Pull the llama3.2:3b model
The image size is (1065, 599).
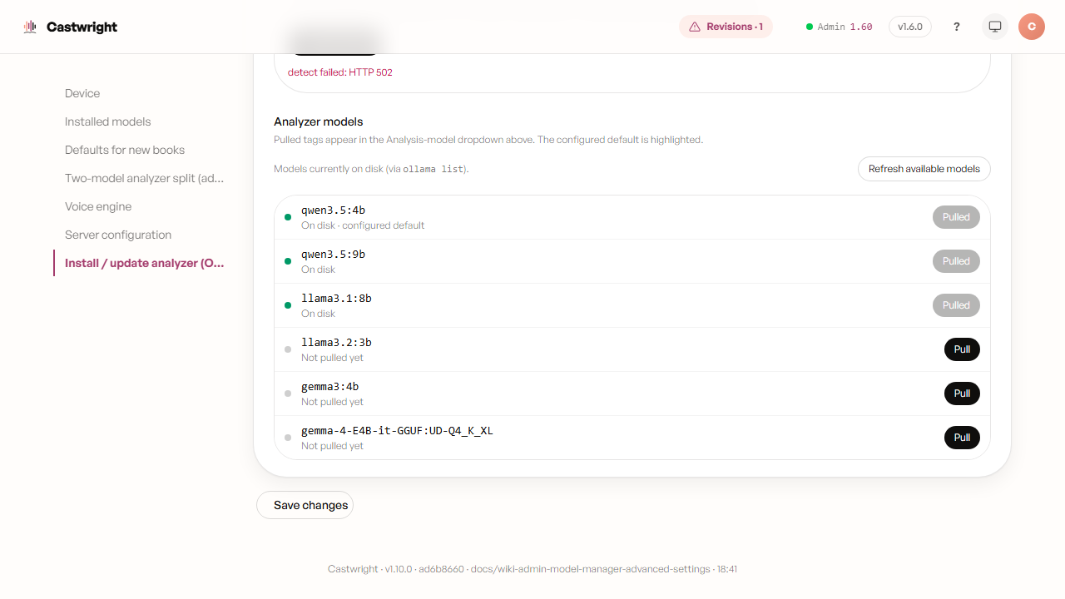962,349
